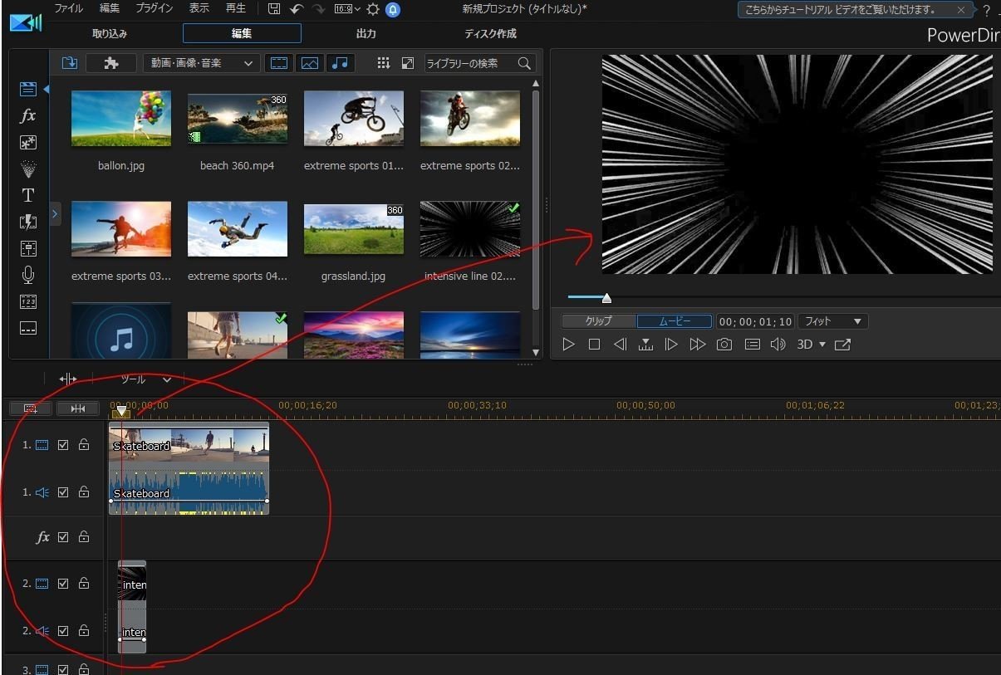Open the Voice-Over recording microphone room
The height and width of the screenshot is (675, 1001).
pos(28,275)
